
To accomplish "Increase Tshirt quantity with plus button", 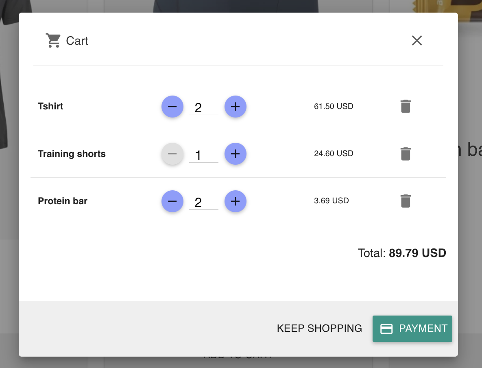I will pyautogui.click(x=236, y=107).
